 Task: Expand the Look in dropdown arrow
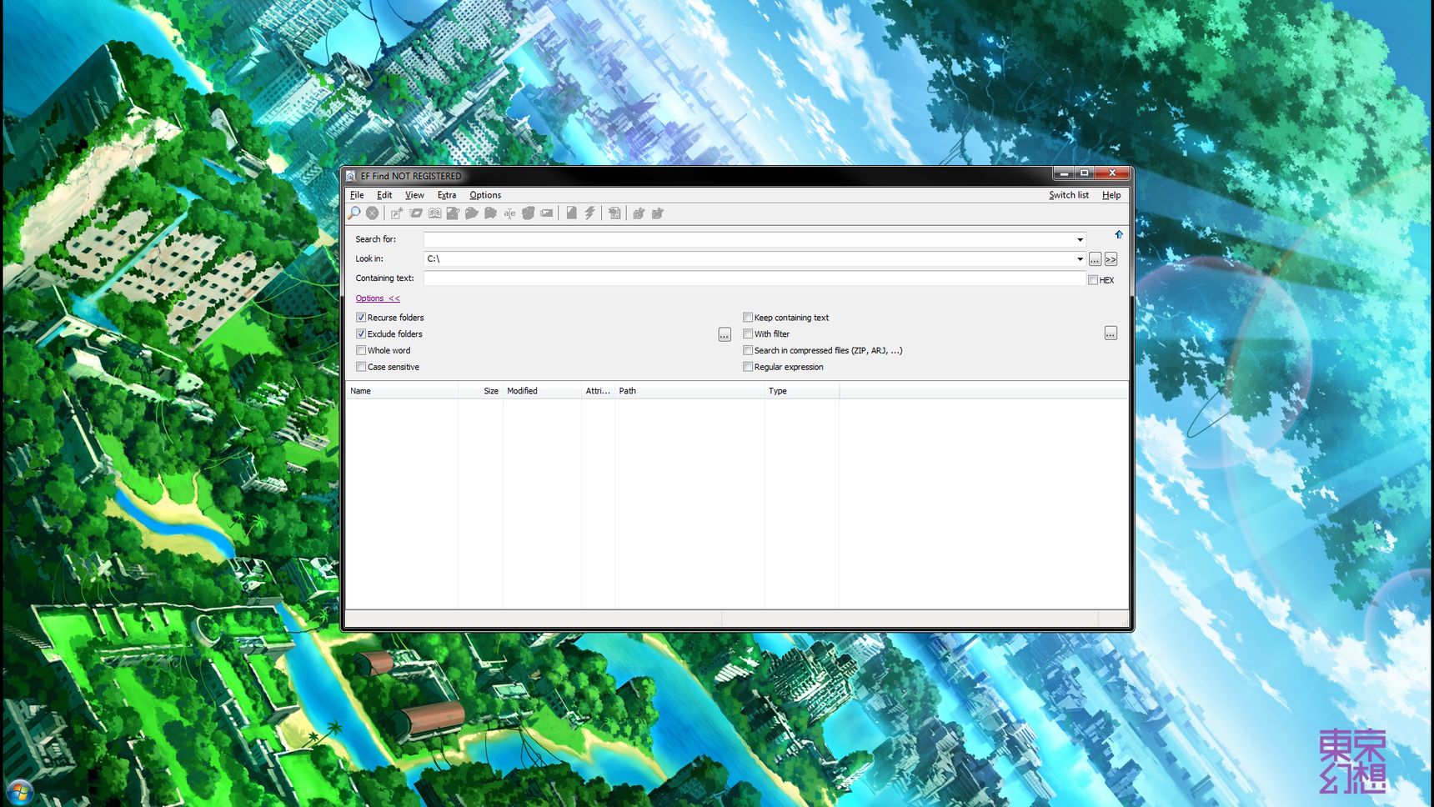pyautogui.click(x=1080, y=259)
